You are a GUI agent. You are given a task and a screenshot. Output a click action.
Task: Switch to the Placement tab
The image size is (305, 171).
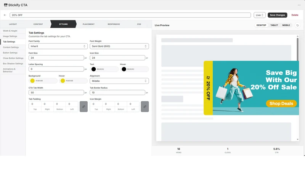[x=88, y=24]
